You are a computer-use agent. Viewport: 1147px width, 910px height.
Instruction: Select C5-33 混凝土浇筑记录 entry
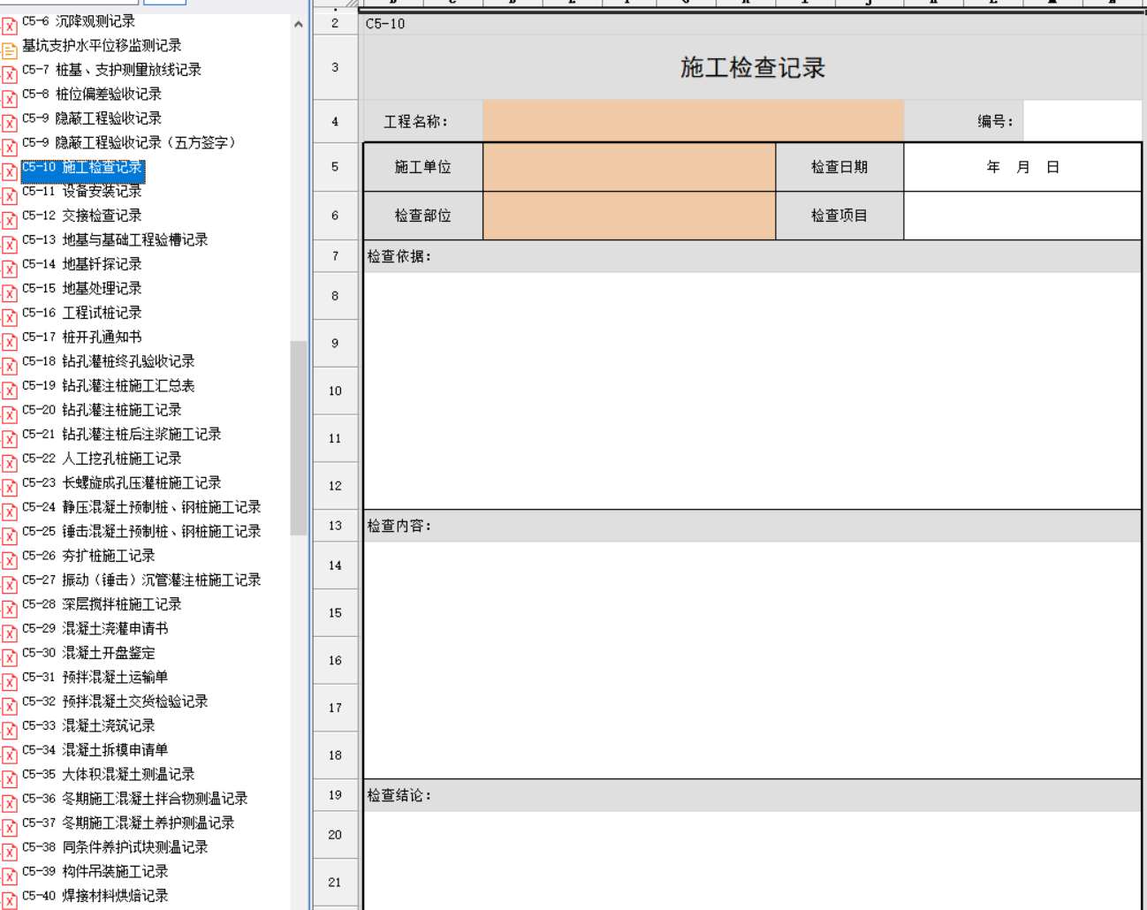point(108,725)
